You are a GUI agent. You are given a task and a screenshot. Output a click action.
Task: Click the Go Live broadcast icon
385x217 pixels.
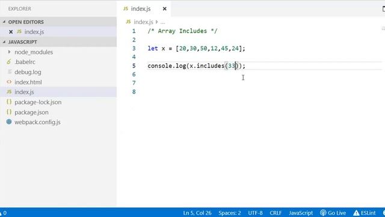pos(323,213)
